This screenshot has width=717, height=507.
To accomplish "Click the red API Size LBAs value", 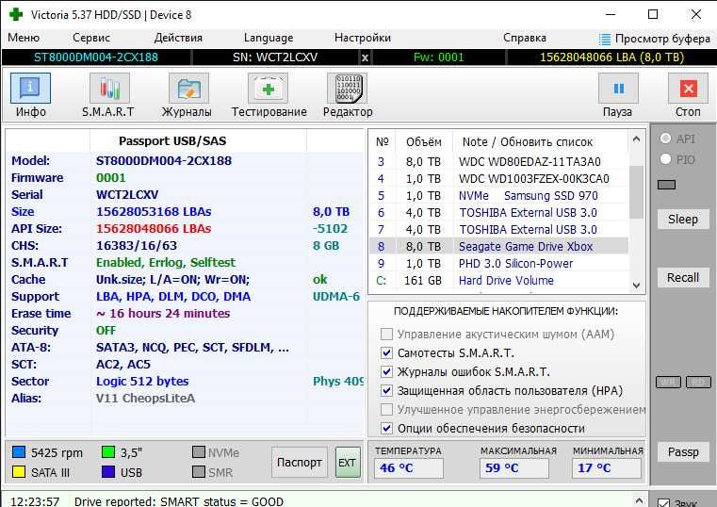I will point(154,229).
